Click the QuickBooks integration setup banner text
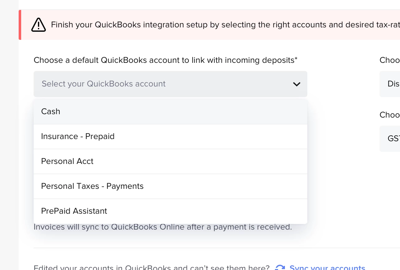 tap(225, 25)
